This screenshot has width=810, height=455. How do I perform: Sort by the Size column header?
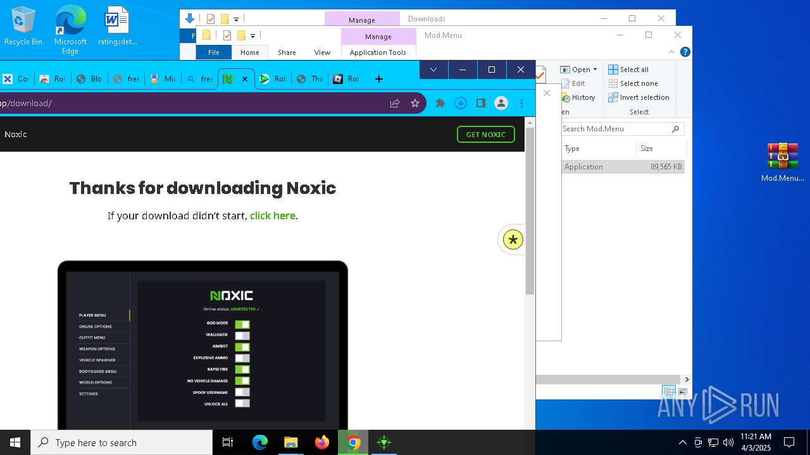[661, 149]
